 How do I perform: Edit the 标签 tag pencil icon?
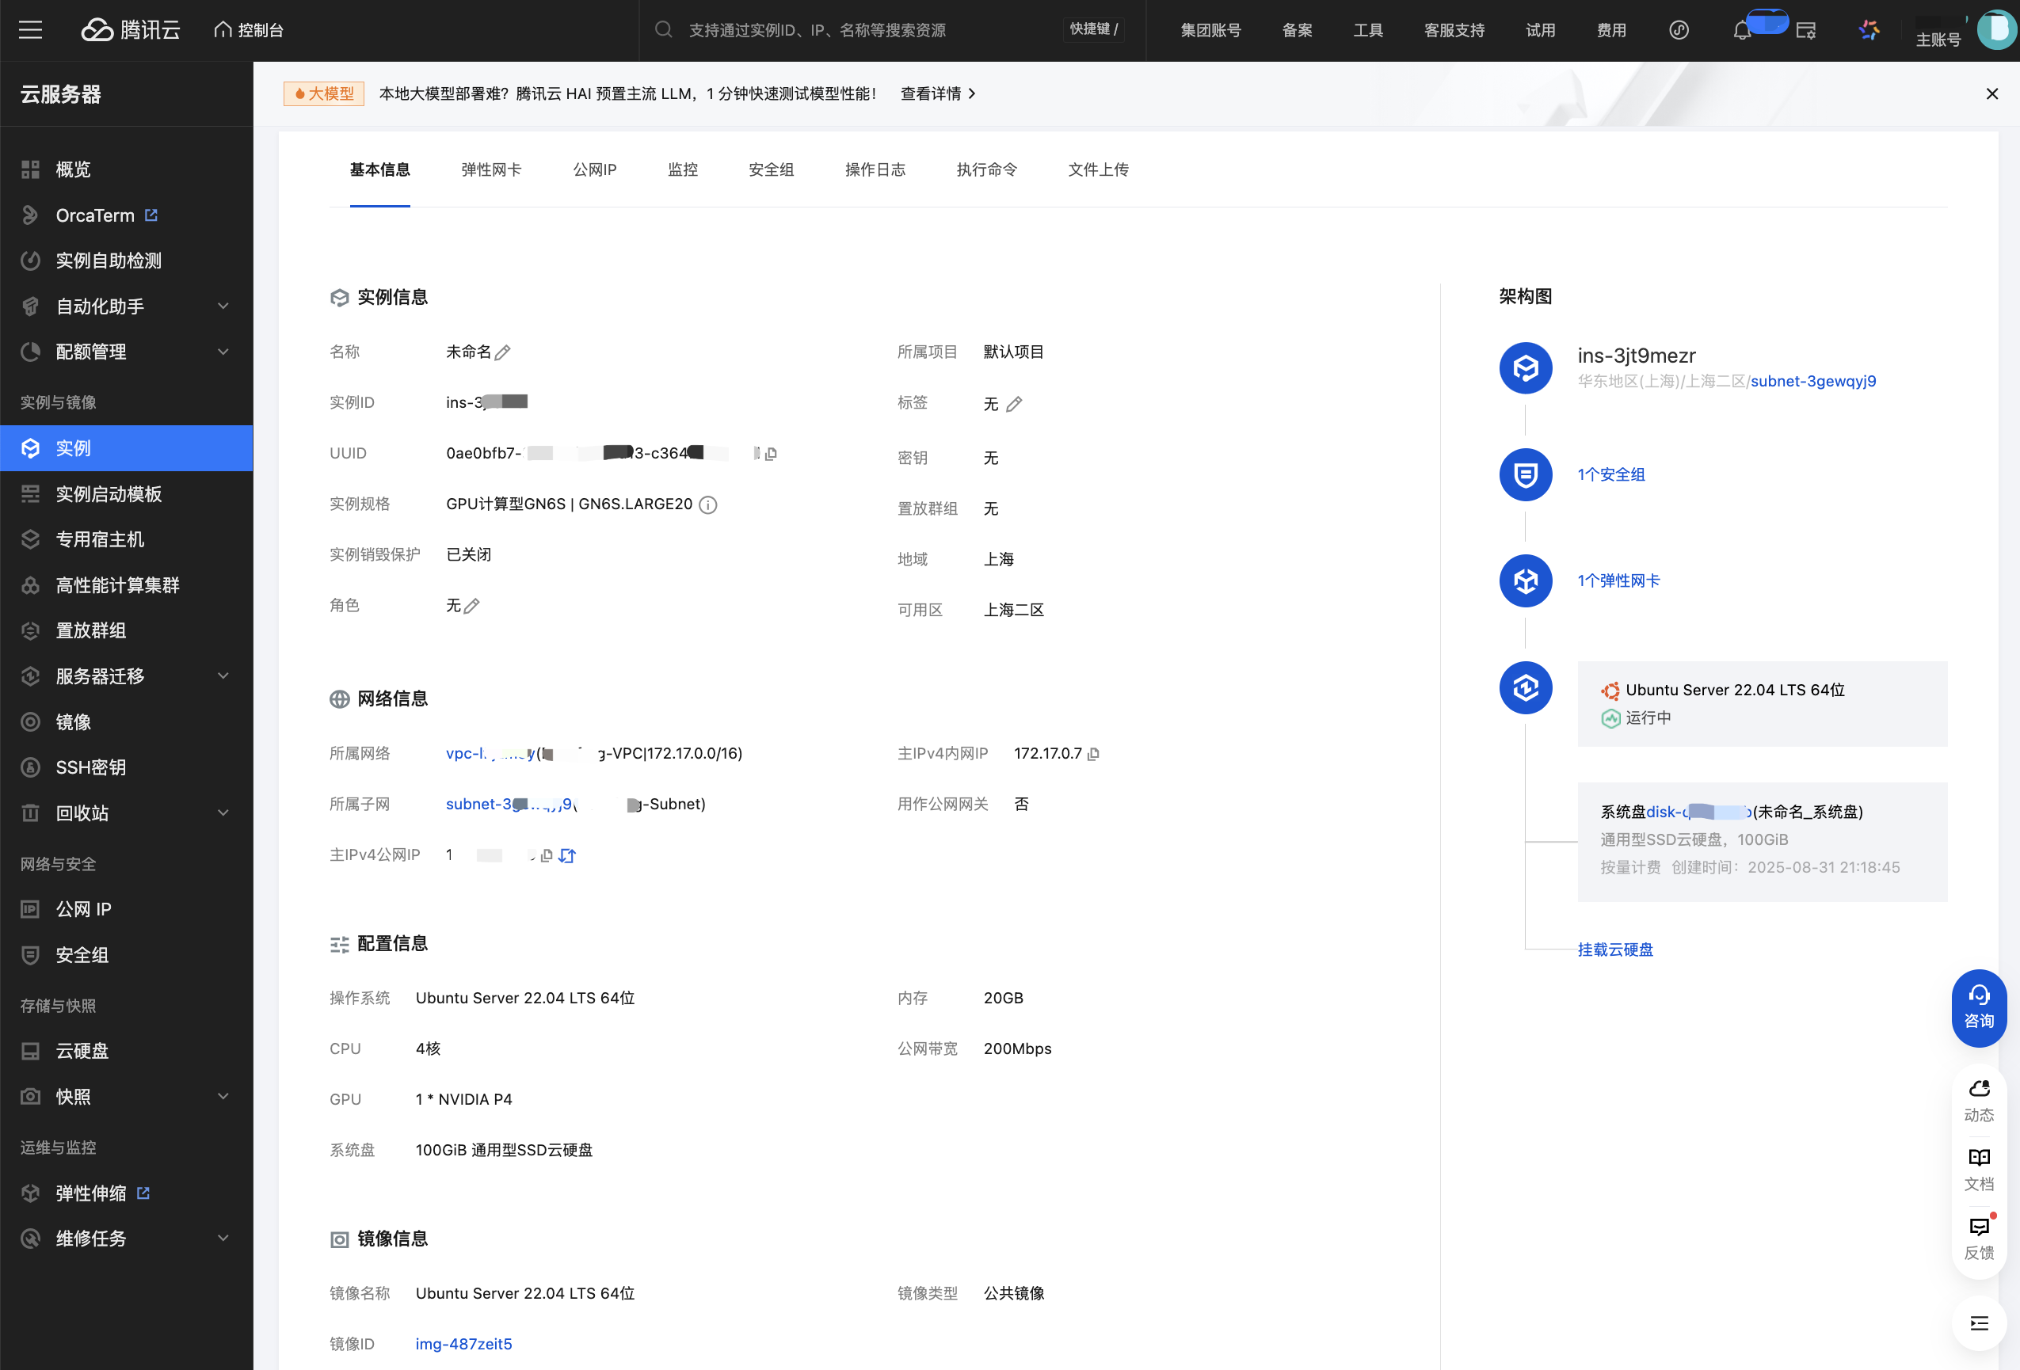[1013, 404]
